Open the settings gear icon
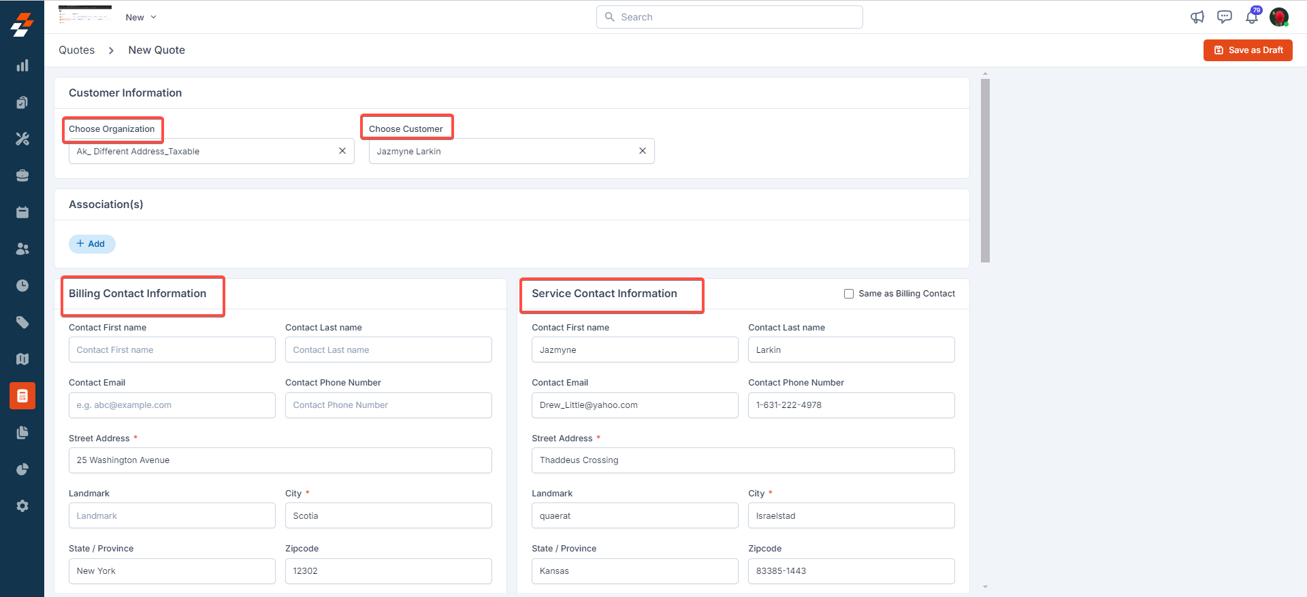1307x597 pixels. pyautogui.click(x=22, y=506)
